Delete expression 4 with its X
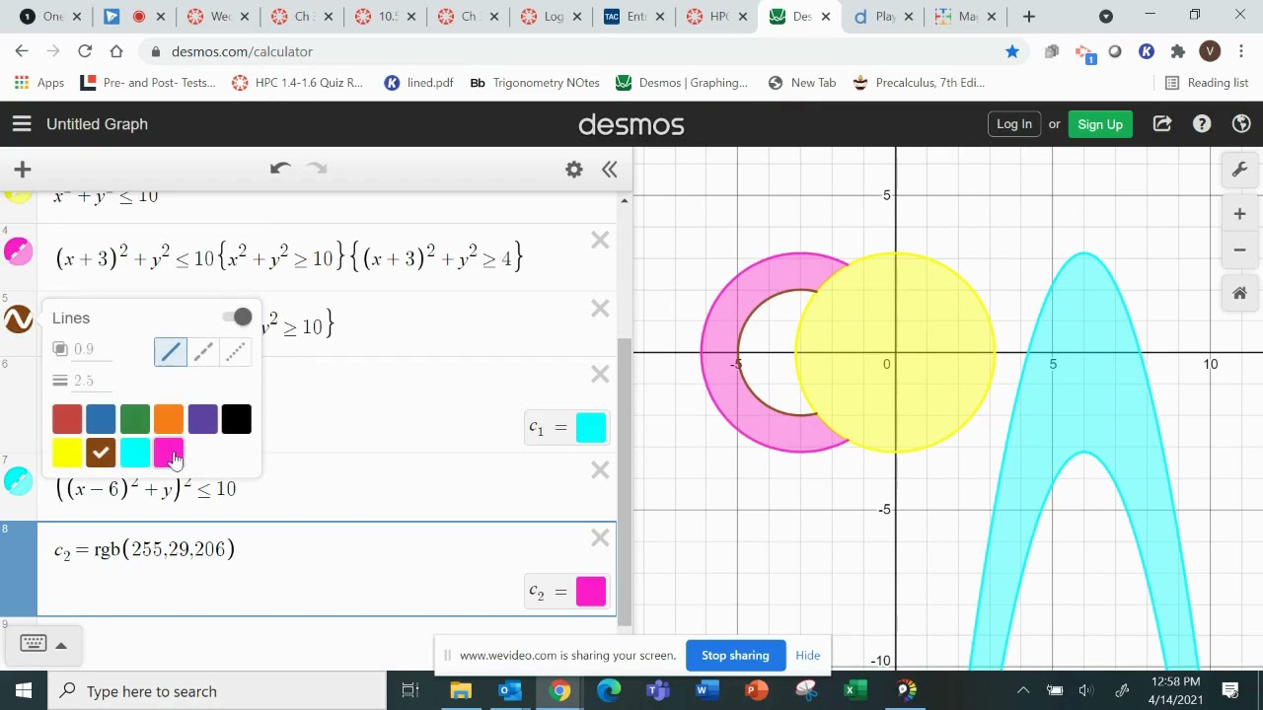The width and height of the screenshot is (1263, 710). [600, 241]
